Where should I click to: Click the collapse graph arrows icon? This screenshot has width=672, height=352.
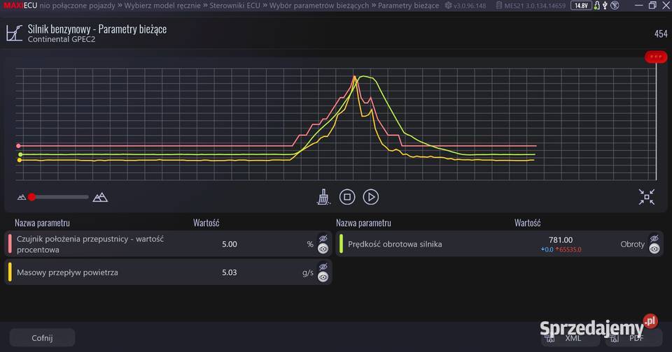point(646,197)
